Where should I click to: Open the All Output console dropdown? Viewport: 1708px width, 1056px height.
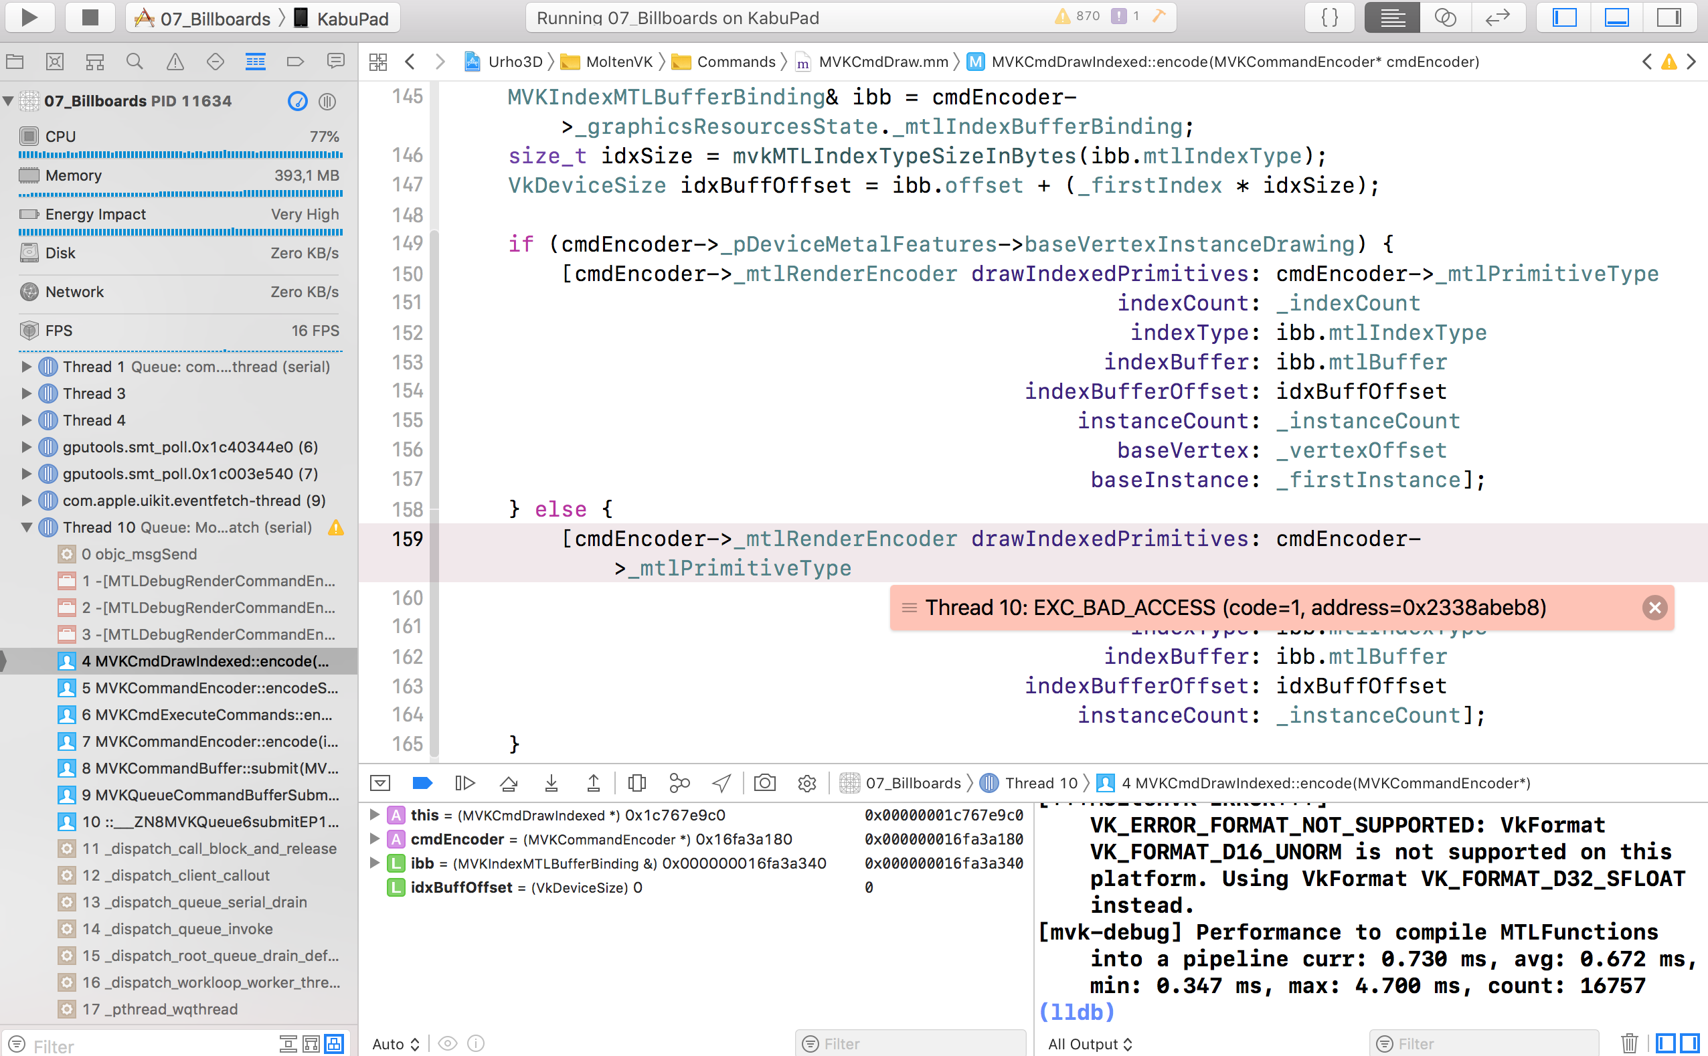click(1090, 1043)
